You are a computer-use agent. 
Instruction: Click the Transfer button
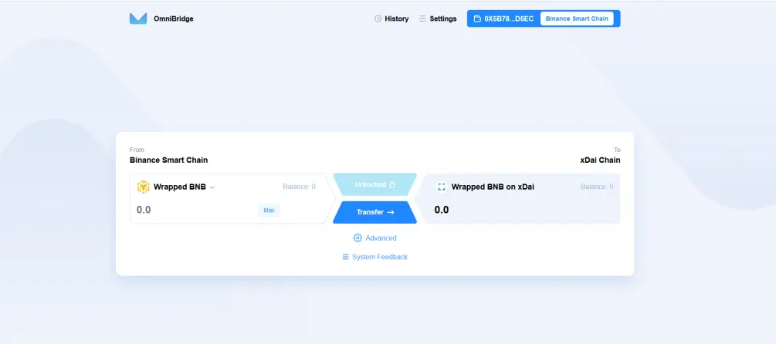point(374,212)
